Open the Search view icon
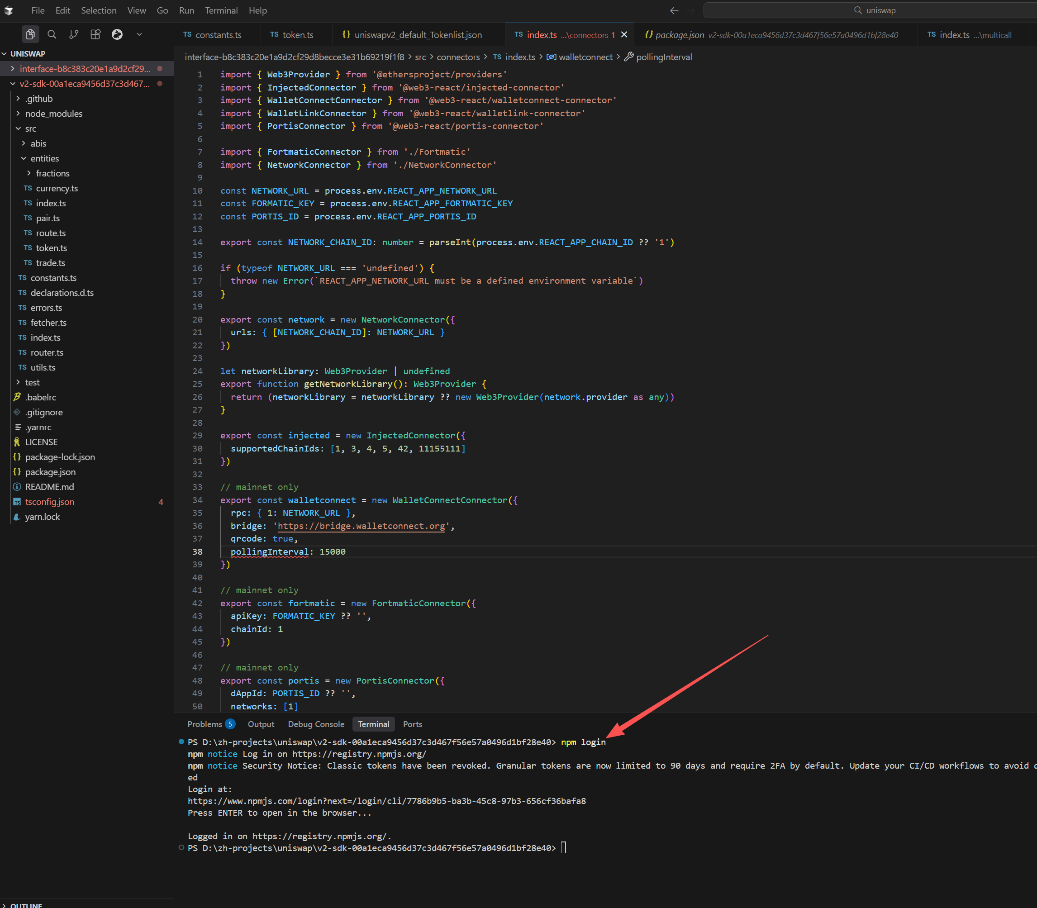Viewport: 1037px width, 908px height. click(52, 34)
